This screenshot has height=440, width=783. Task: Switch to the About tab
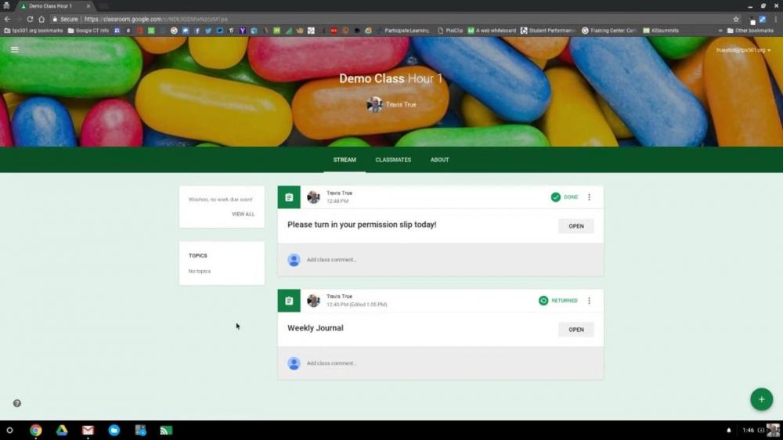coord(439,160)
